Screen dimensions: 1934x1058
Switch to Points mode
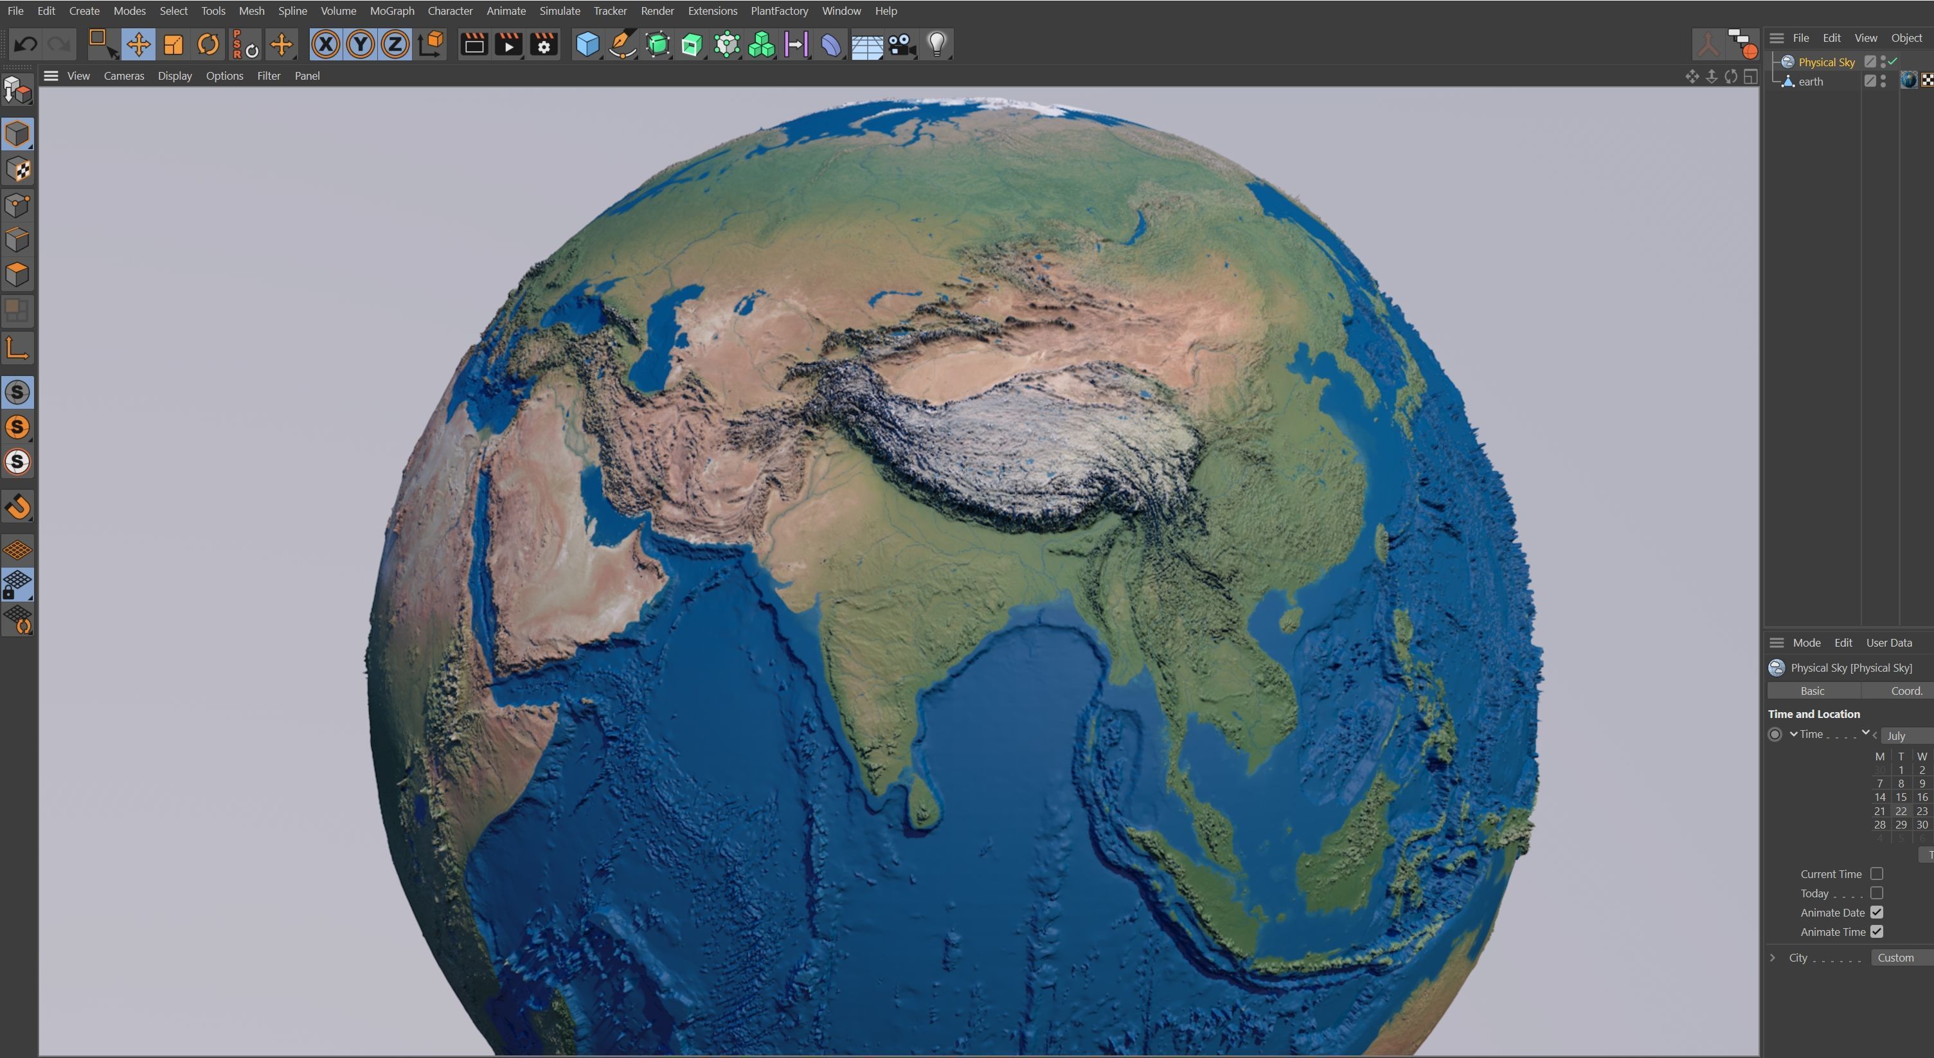(x=17, y=204)
